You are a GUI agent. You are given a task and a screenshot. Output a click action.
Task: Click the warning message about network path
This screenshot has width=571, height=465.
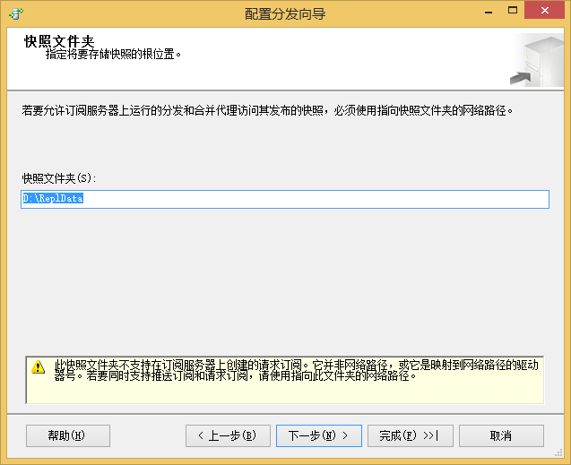coord(296,370)
